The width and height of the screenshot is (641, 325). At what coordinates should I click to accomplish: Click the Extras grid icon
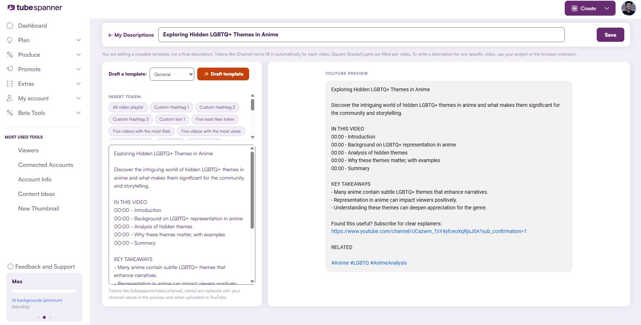click(10, 84)
